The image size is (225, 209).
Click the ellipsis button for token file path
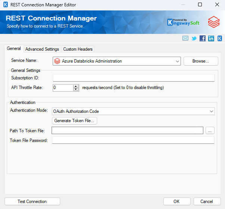pos(210,130)
